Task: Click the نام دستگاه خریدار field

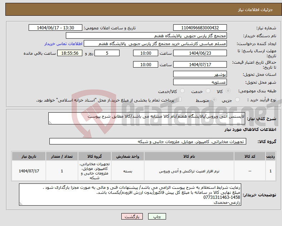Action: click(x=146, y=35)
